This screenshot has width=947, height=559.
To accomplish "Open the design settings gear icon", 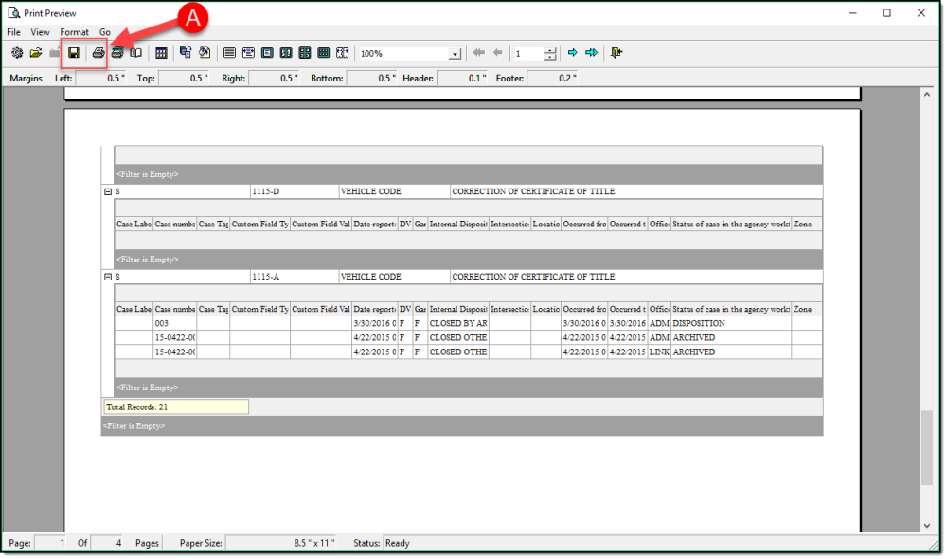I will pos(17,53).
